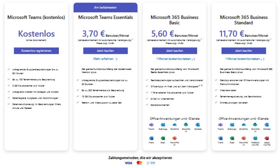
Task: Click OneDrive icon in Business Standard card
Action: (244, 124)
